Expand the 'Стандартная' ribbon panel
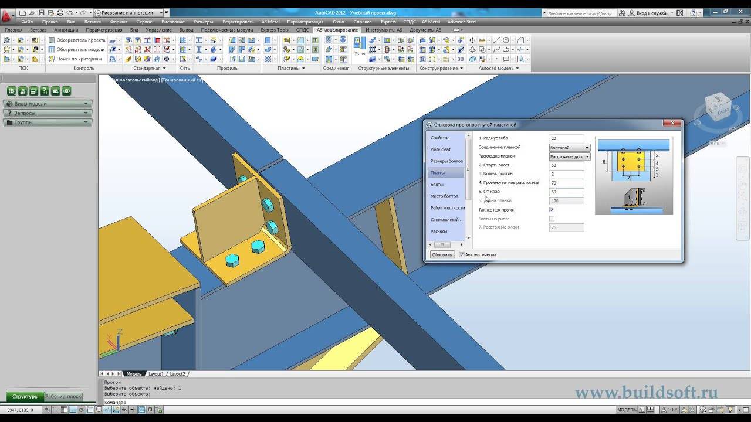The height and width of the screenshot is (422, 751). [x=150, y=68]
